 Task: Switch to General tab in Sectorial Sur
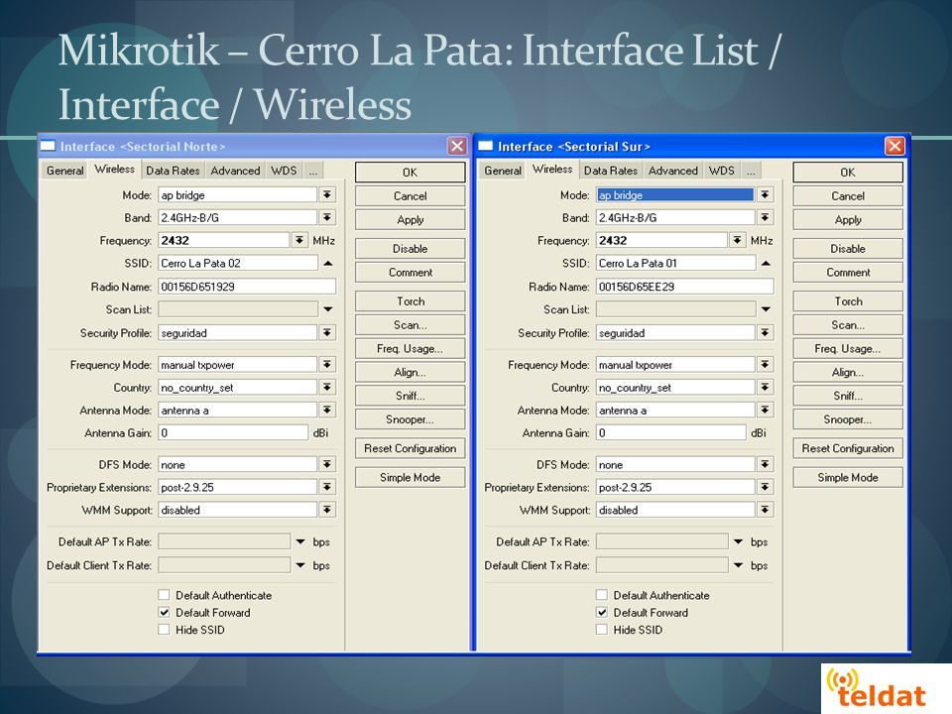(503, 171)
